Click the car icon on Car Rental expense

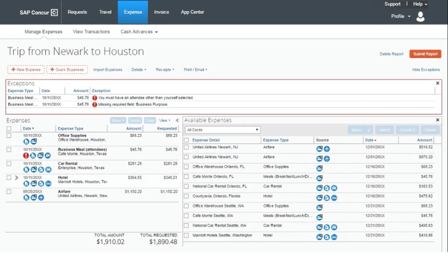tap(48, 169)
